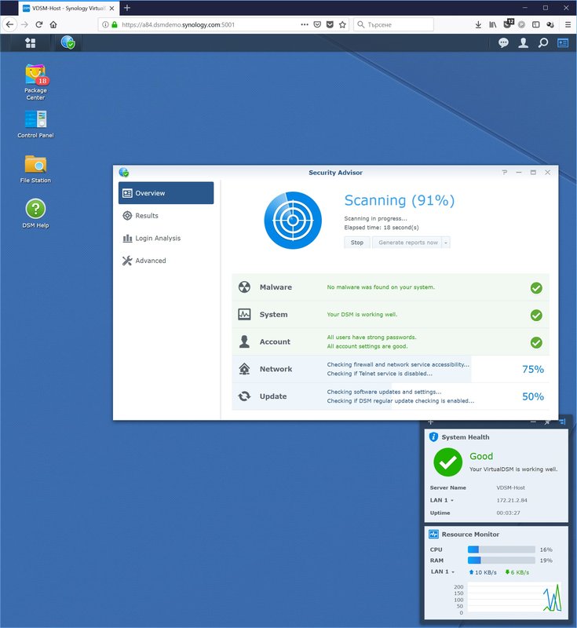Click the scanning radar target graphic
This screenshot has width=577, height=628.
click(293, 221)
